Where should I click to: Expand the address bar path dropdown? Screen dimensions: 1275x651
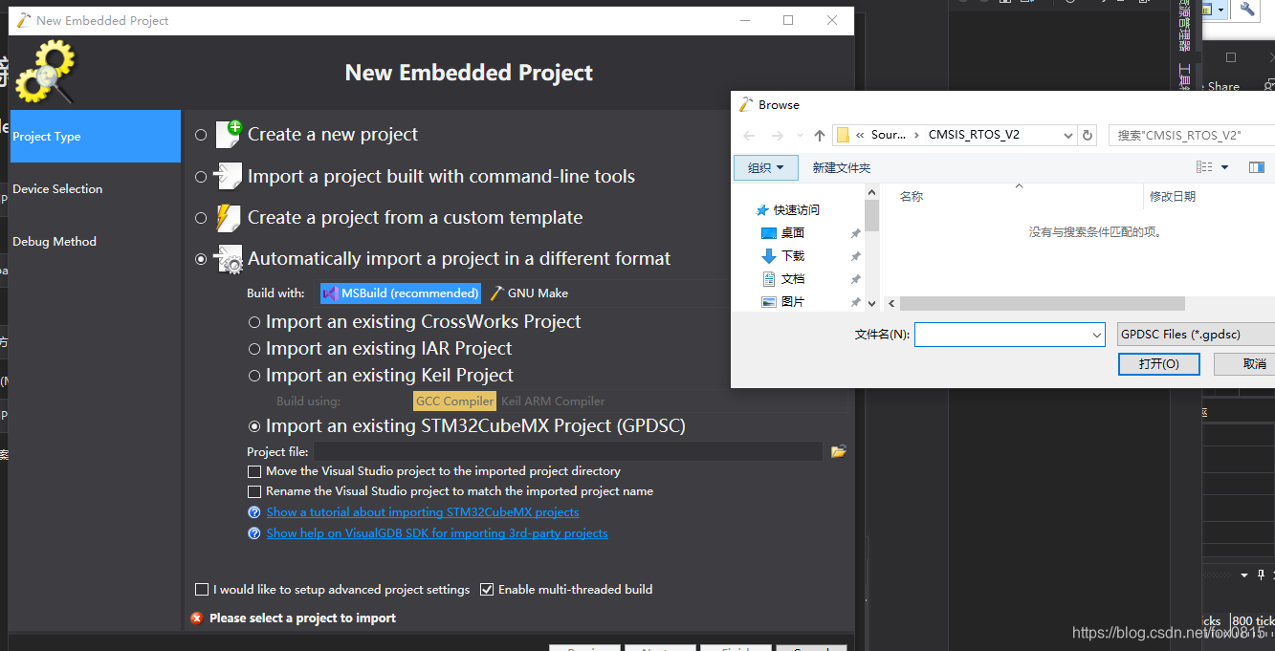[1068, 135]
